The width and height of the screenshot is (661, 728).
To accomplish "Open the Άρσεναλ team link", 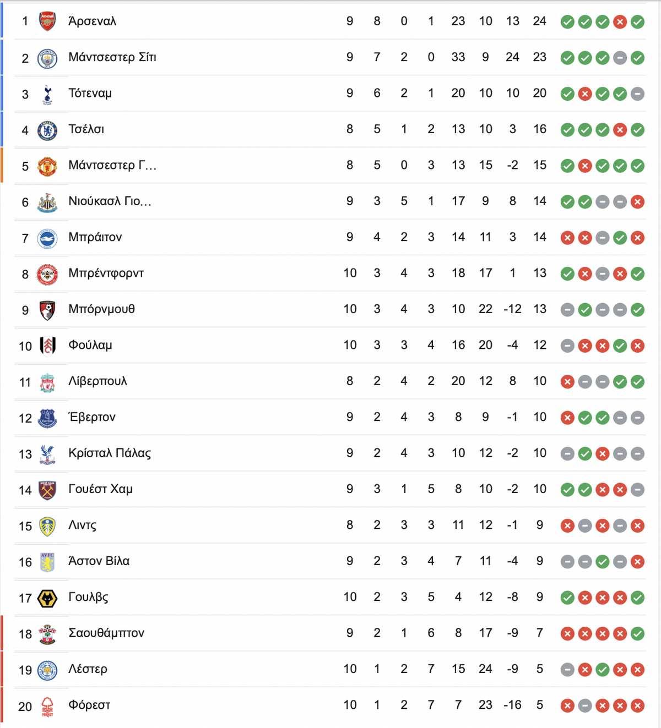I will coord(92,21).
